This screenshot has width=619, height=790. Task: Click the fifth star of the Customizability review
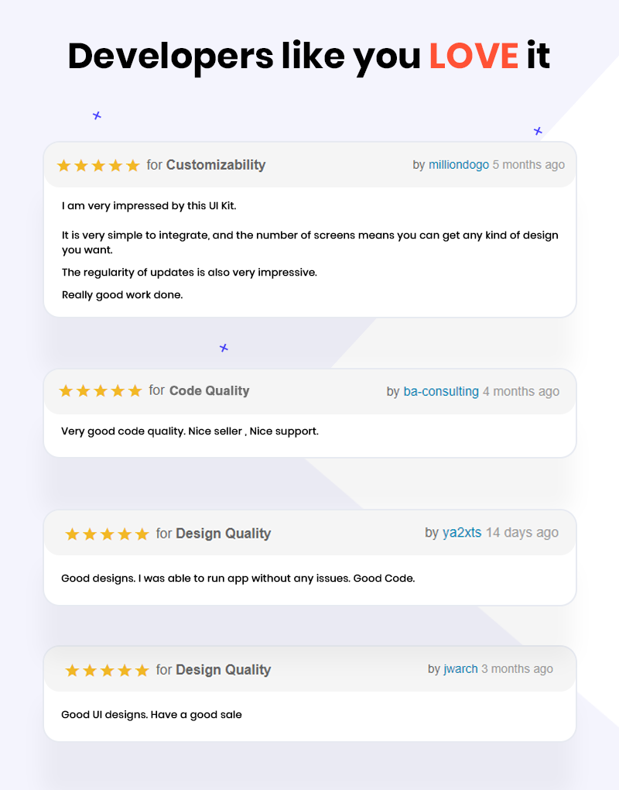tap(133, 165)
